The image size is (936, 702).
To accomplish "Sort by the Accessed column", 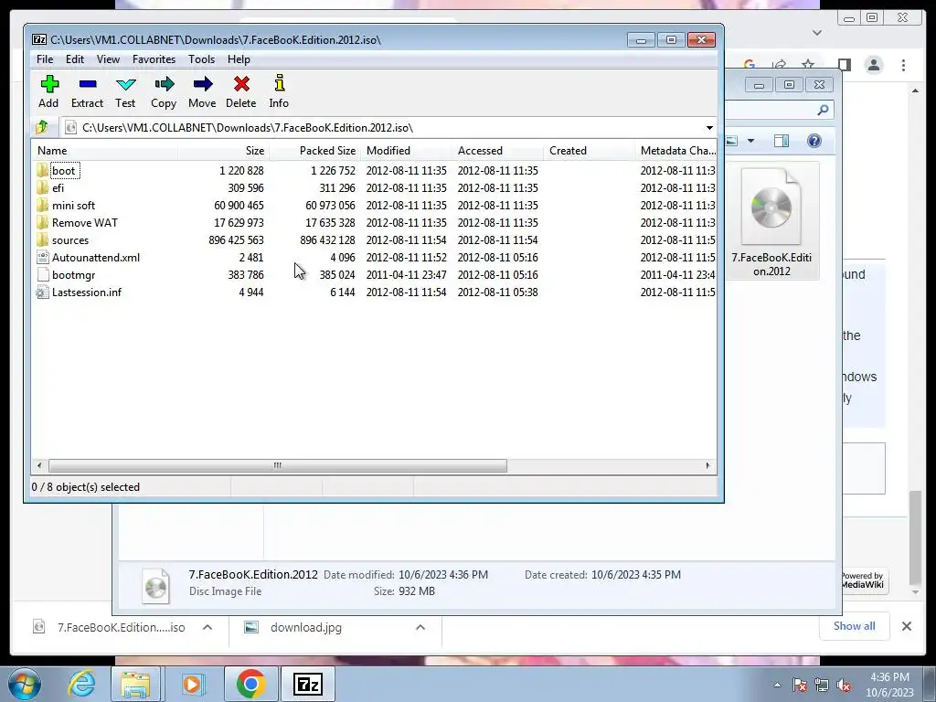I will click(x=497, y=151).
